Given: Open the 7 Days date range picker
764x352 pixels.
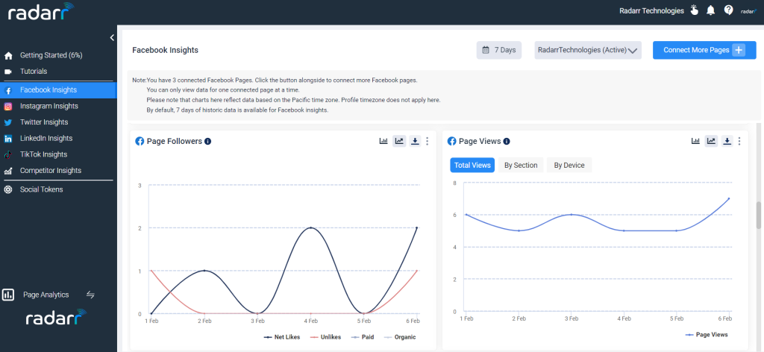Looking at the screenshot, I should pyautogui.click(x=499, y=50).
